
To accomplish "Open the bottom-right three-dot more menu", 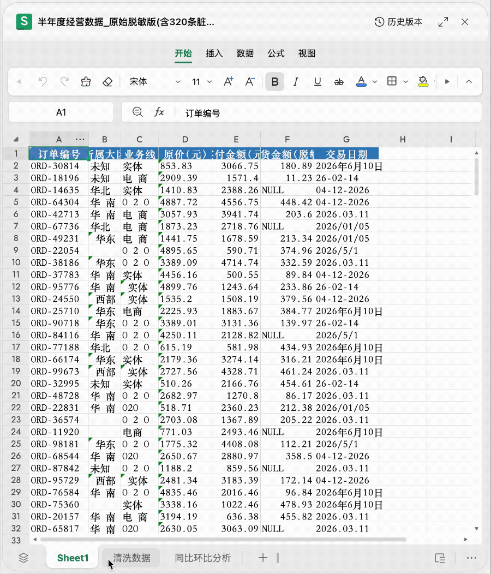I will [x=471, y=558].
